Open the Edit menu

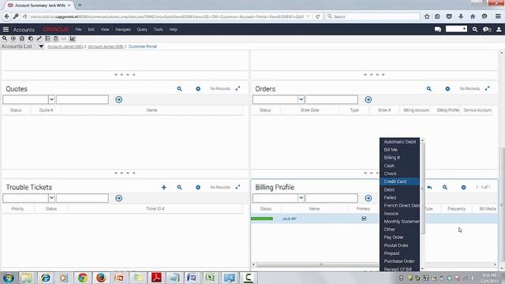click(x=92, y=29)
